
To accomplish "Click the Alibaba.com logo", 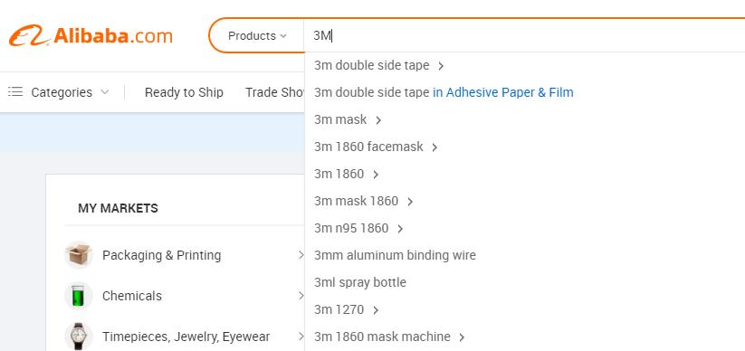I will coord(91,36).
